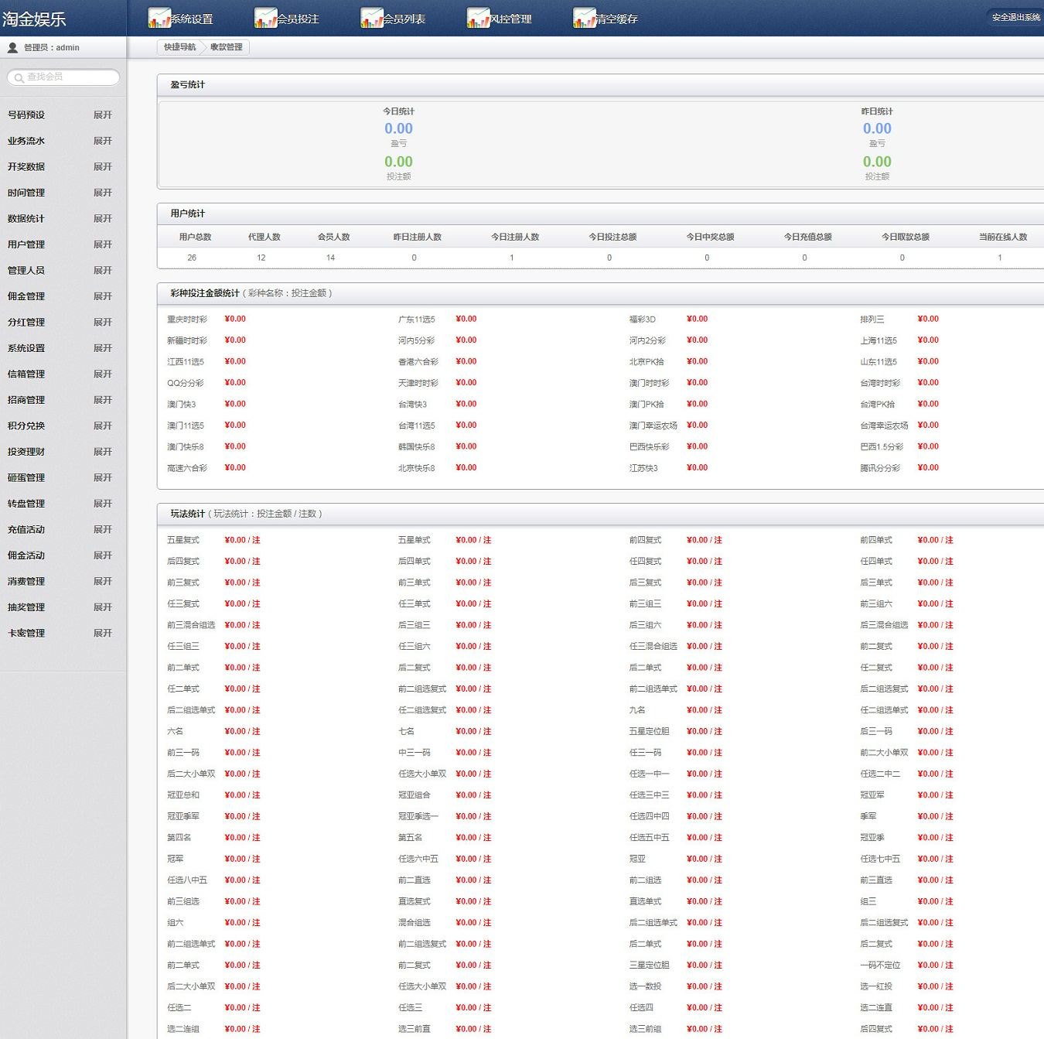Image resolution: width=1044 pixels, height=1039 pixels.
Task: Select 投资理财 from the sidebar
Action: tap(26, 452)
